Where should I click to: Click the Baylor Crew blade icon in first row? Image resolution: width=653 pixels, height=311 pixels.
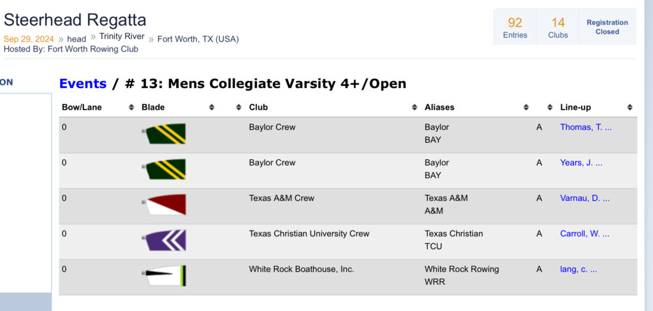point(164,134)
